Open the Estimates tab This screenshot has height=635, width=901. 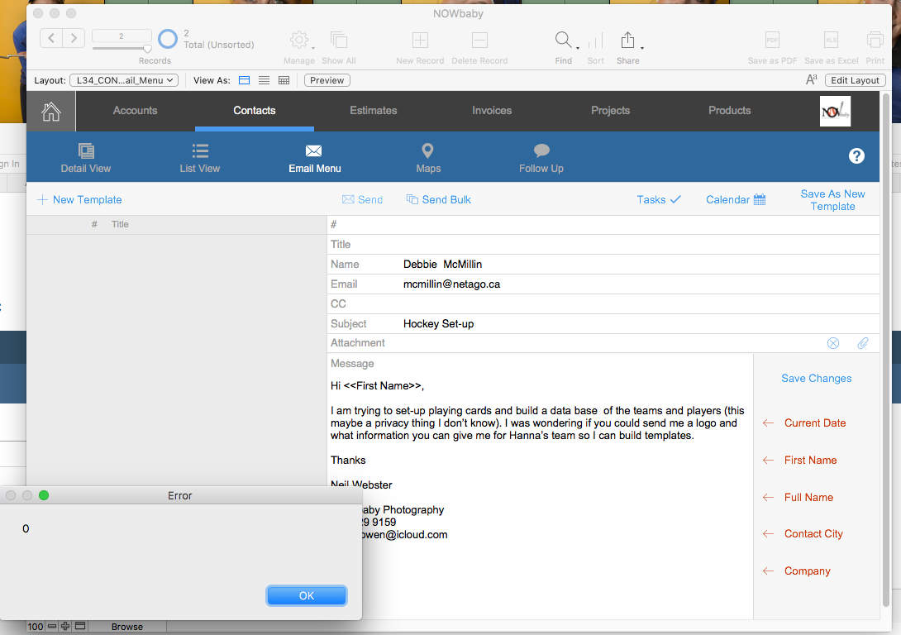(x=374, y=110)
